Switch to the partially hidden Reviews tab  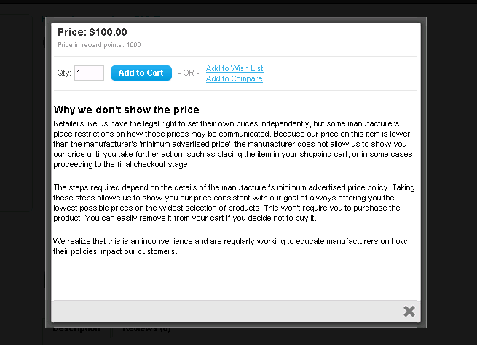(x=146, y=329)
